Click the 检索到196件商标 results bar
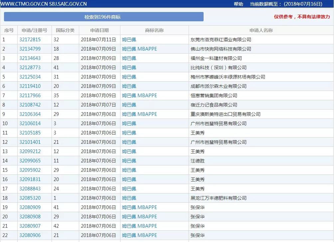Viewport: 334px width, 242px height. 103,17
